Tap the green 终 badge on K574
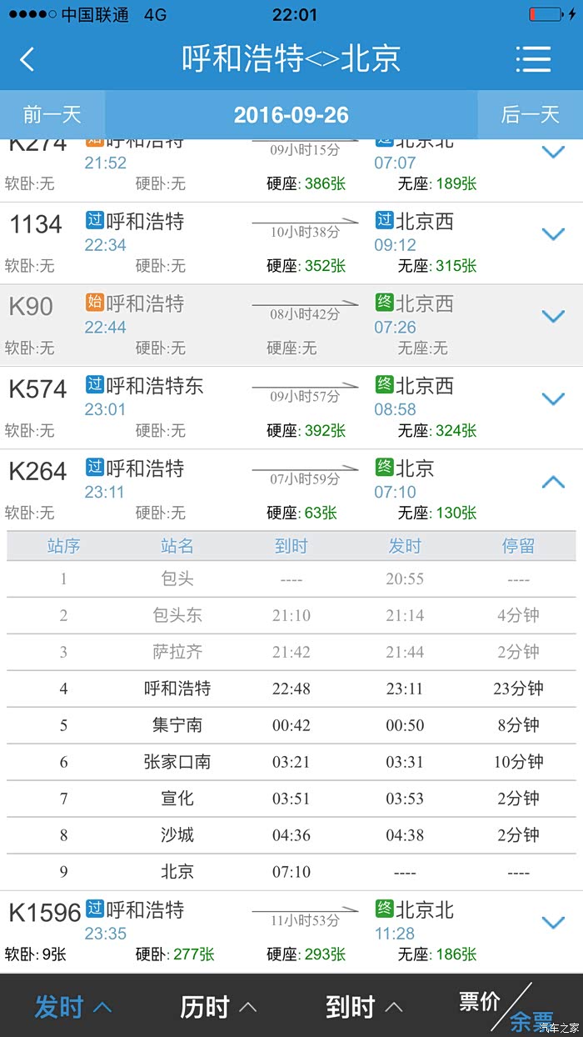 (384, 386)
